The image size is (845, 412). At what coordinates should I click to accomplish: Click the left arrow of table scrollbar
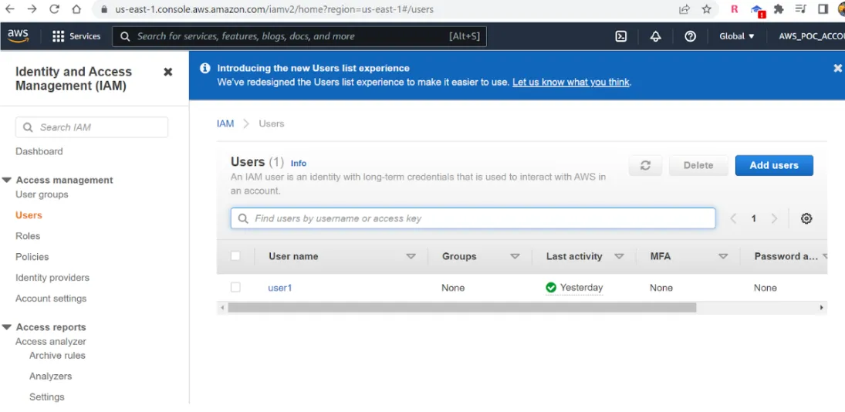pyautogui.click(x=221, y=308)
